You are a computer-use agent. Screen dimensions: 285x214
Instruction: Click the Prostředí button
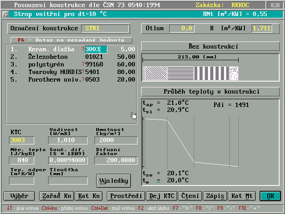tap(126, 196)
